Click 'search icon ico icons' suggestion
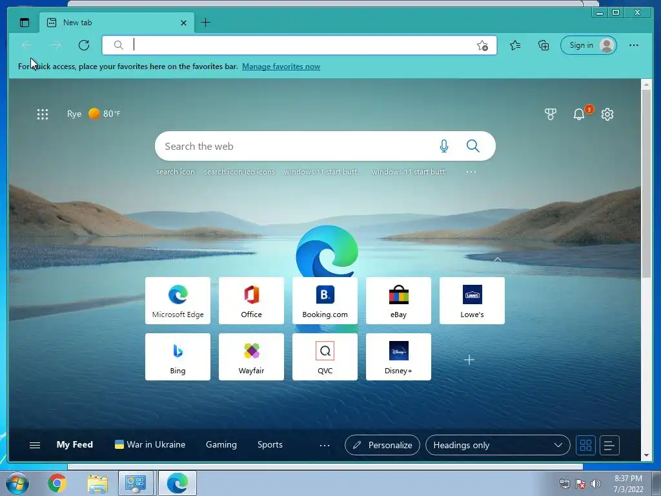661x496 pixels. (x=239, y=172)
